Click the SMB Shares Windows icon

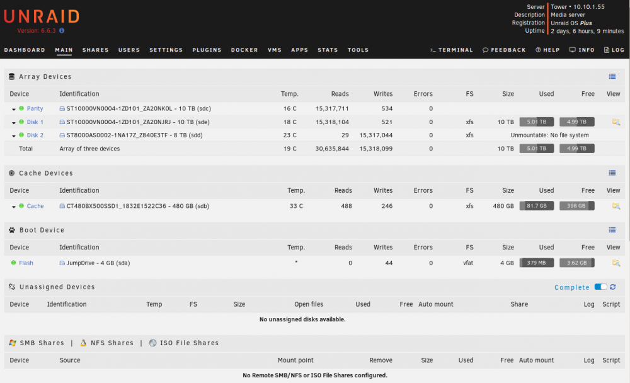point(13,343)
